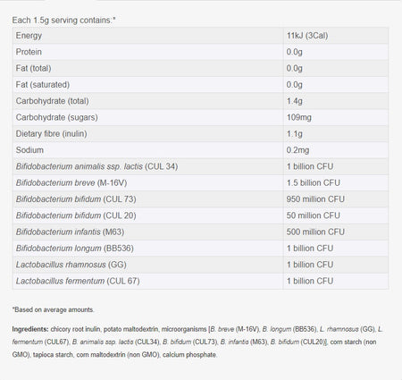
Task: Select Bifidobacterium breve (M-16V) row
Action: [200, 182]
